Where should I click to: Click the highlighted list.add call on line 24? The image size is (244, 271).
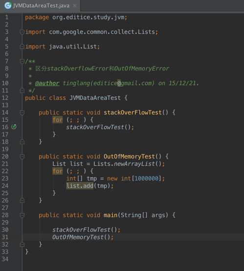pyautogui.click(x=80, y=186)
